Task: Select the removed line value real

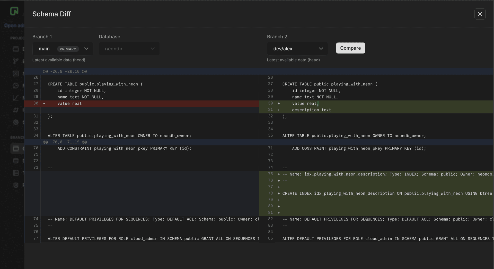Action: 70,104
